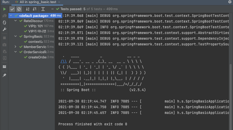The image size is (233, 130).
Task: Collapse the <default package> node
Action: tap(10, 16)
